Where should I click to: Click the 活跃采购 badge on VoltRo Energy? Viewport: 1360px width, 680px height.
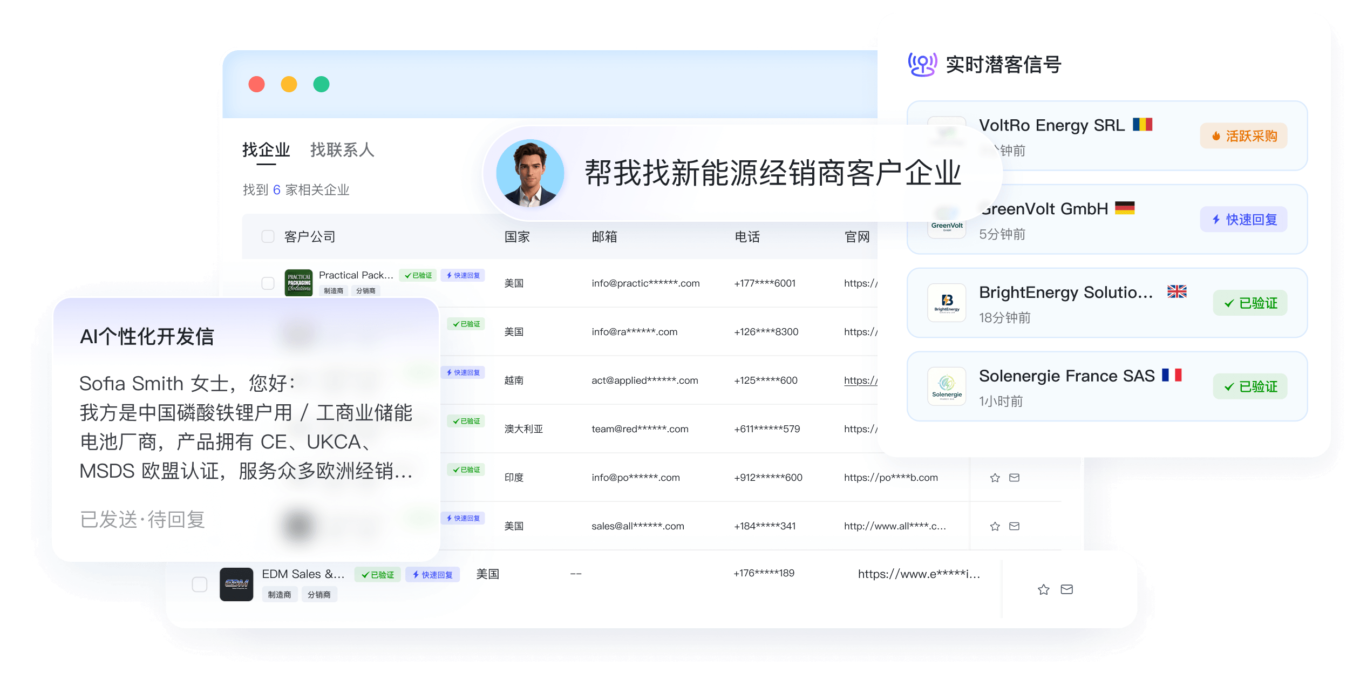coord(1243,136)
